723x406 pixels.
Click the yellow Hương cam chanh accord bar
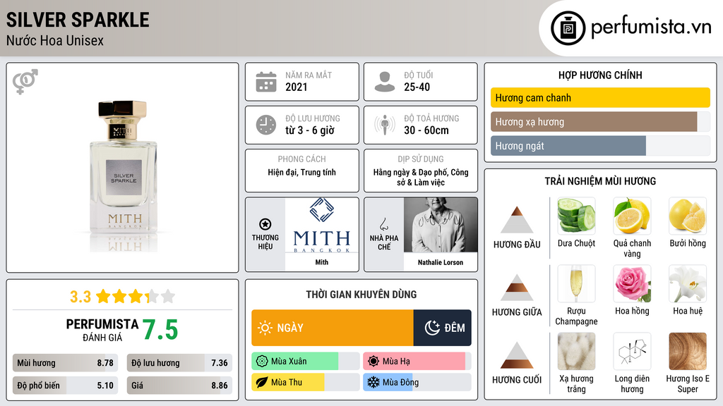600,97
